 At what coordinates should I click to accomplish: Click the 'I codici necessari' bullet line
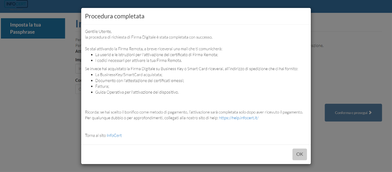[x=138, y=60]
